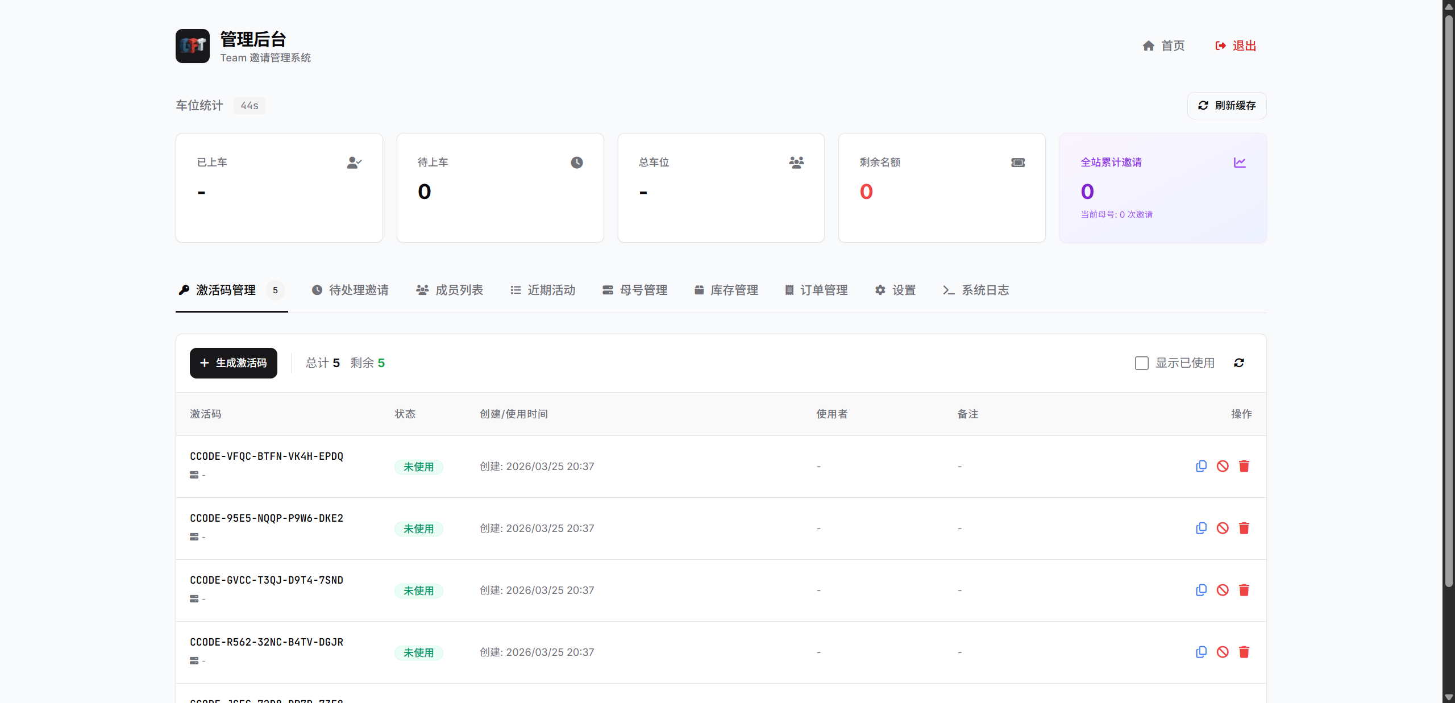Enable the 显示已使用 checkbox
Image resolution: width=1455 pixels, height=703 pixels.
click(x=1141, y=363)
